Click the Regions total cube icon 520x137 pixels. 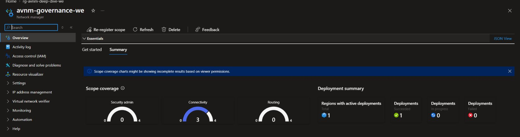coord(324,115)
